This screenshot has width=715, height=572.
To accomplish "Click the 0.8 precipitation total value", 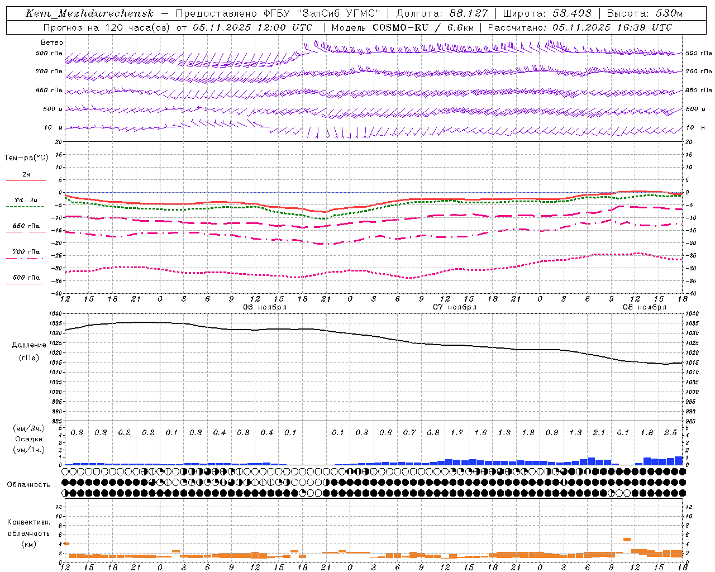I will pos(433,432).
